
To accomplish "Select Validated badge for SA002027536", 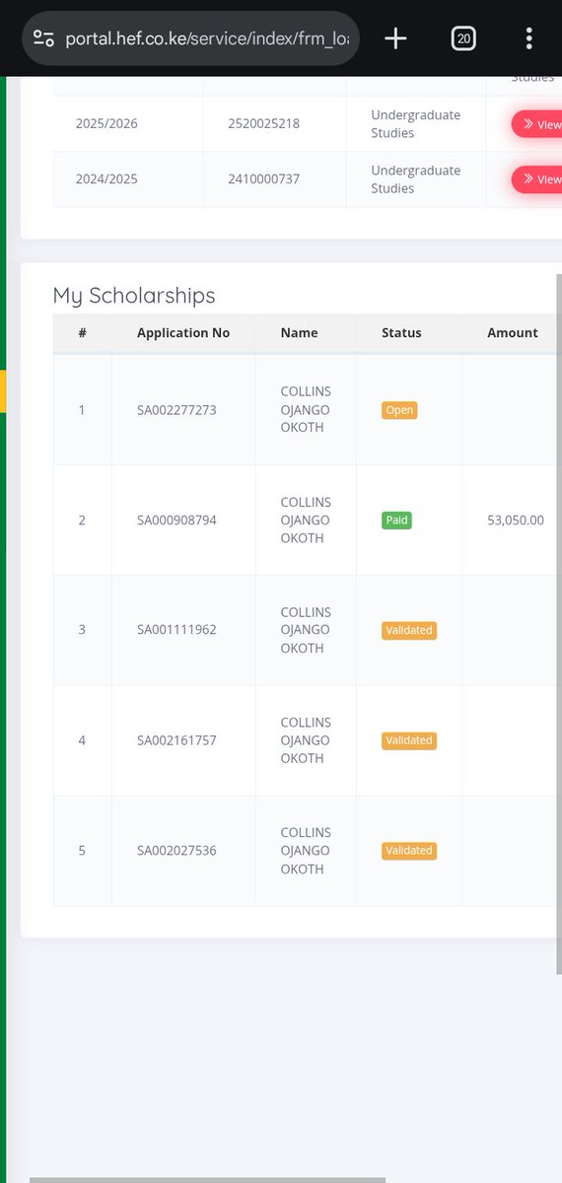I will click(409, 850).
